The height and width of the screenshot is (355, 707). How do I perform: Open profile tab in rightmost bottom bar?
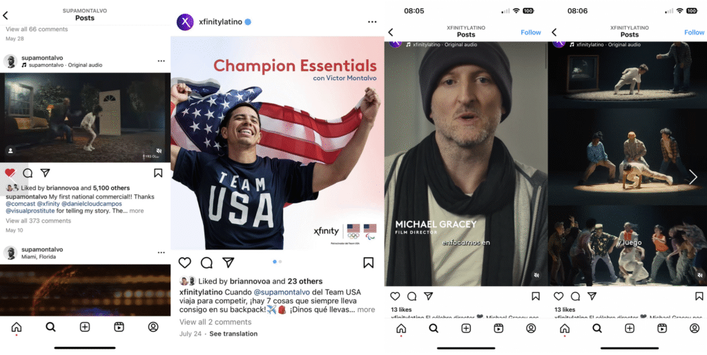coord(695,328)
